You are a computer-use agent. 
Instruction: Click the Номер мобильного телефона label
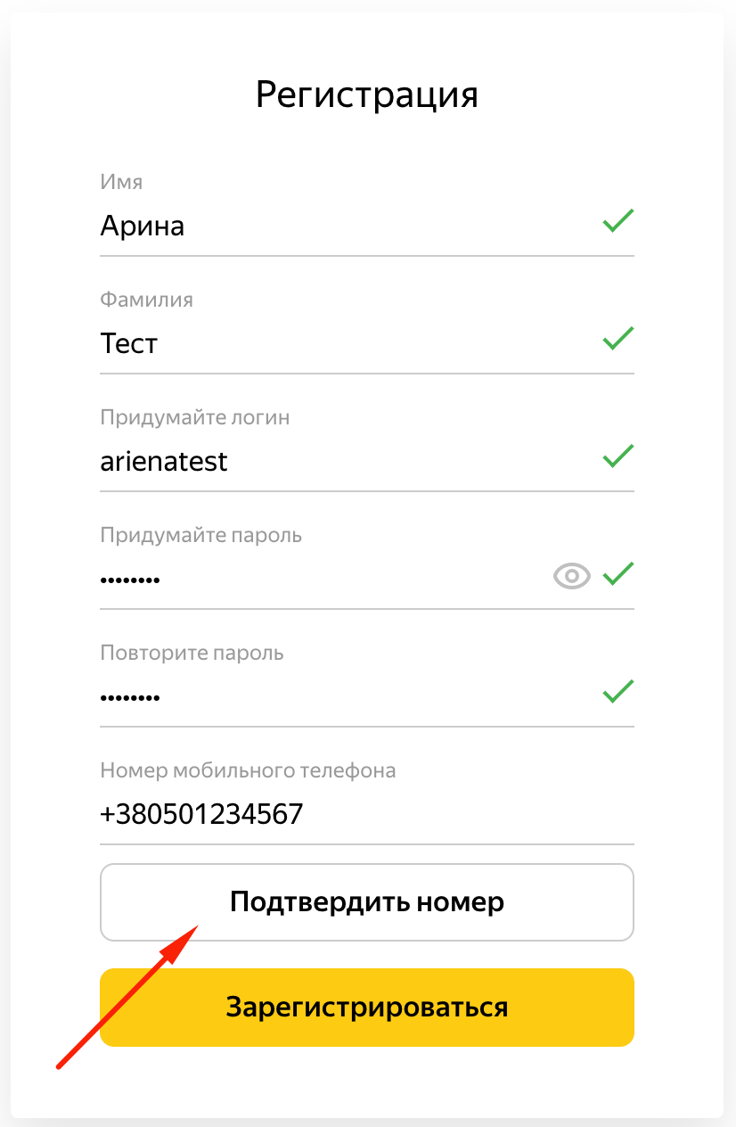(248, 770)
